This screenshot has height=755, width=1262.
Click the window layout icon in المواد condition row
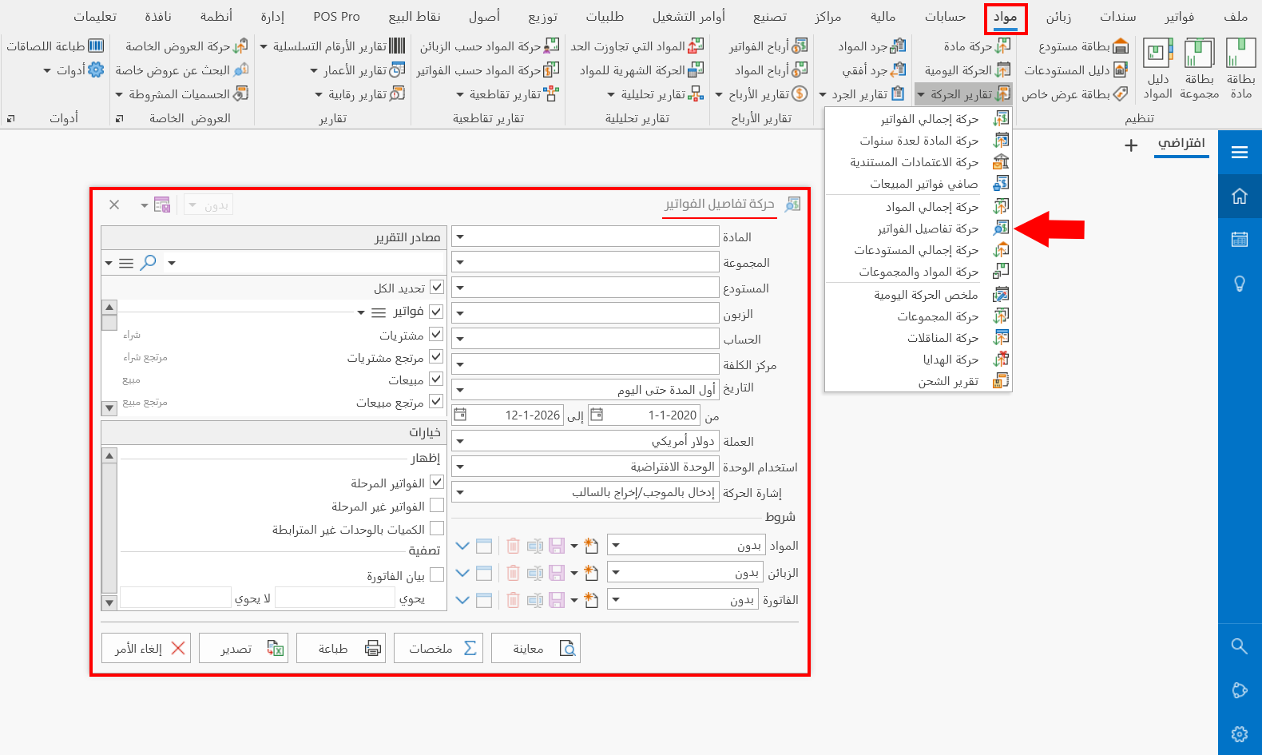point(484,546)
